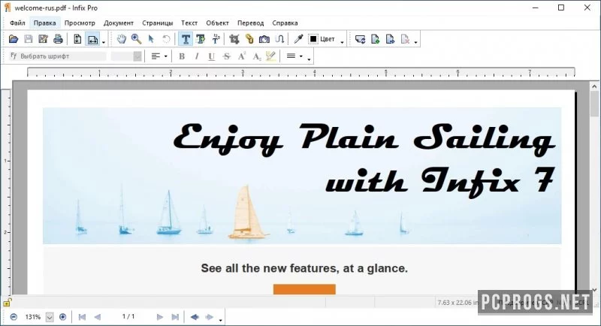The image size is (601, 326).
Task: Click the Выбрать шрифт font field
Action: (x=58, y=56)
